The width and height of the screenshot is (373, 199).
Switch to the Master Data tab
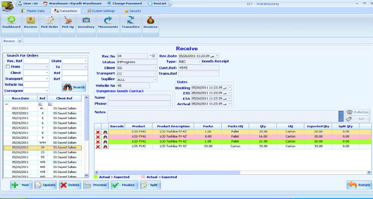(33, 11)
